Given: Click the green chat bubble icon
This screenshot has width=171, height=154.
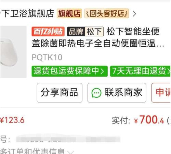Looking at the screenshot, I should coord(96,93).
